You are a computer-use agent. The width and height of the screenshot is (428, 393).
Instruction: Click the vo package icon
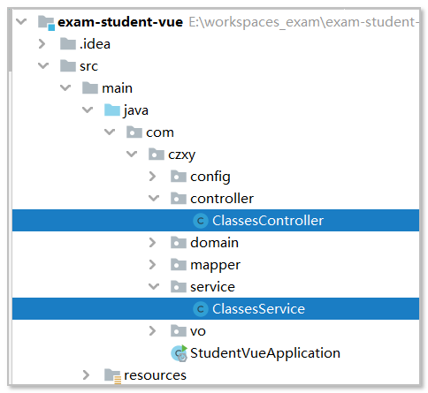tap(179, 331)
